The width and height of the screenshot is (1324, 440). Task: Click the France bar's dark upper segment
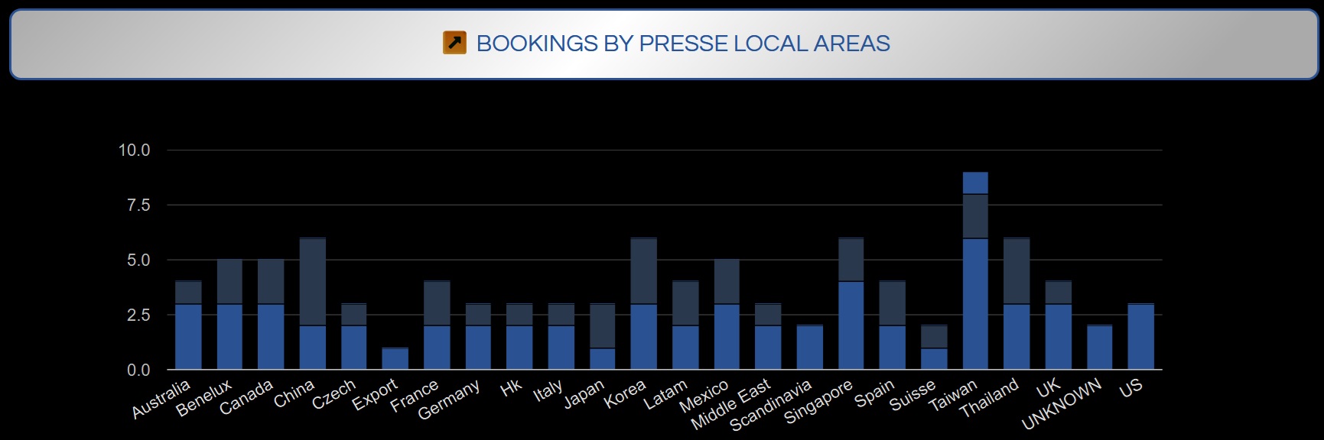[437, 304]
